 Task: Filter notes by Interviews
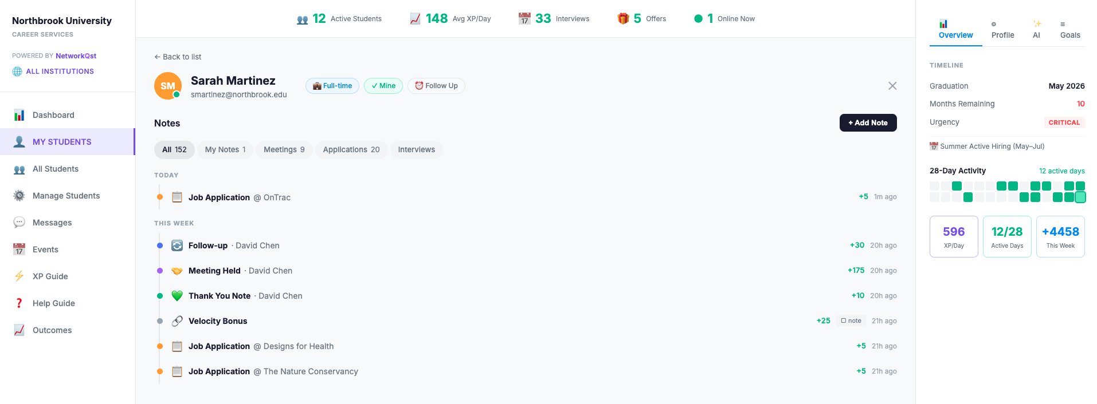click(417, 150)
